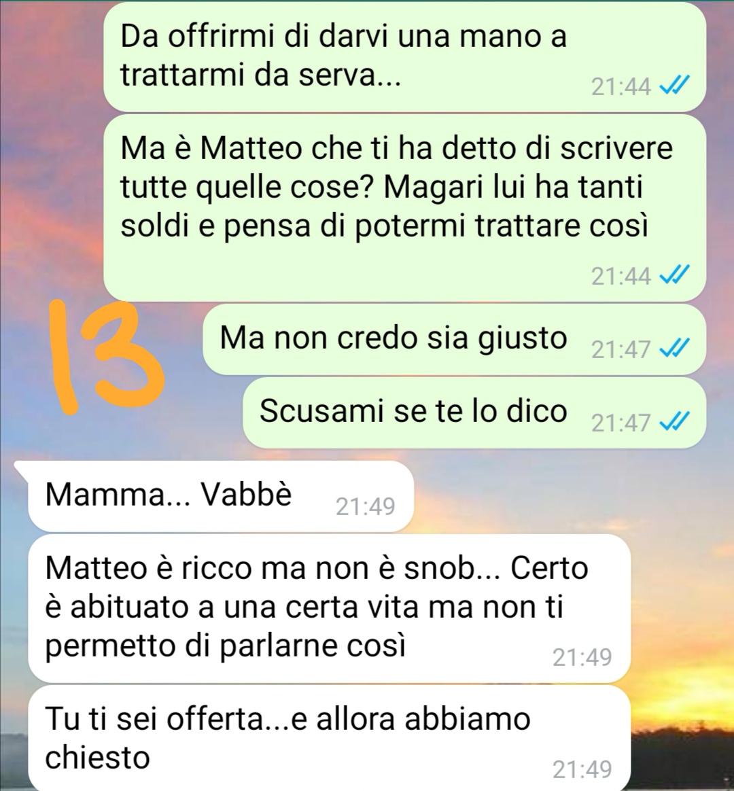Tap the 21:47 timestamp beside 'Ma non credo sia giusto'
734x791 pixels.
click(x=621, y=349)
